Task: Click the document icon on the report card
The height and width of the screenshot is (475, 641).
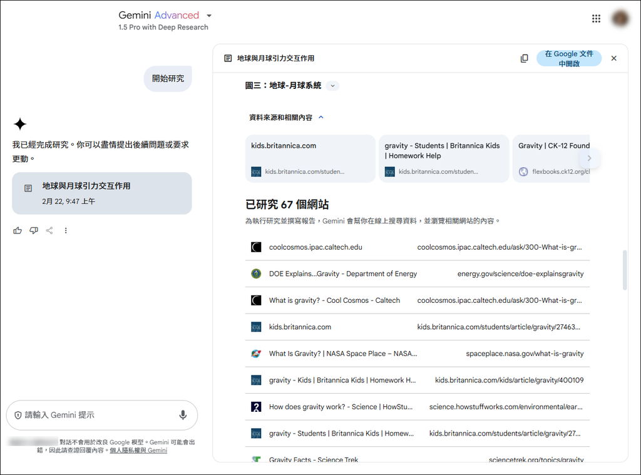Action: pos(28,188)
